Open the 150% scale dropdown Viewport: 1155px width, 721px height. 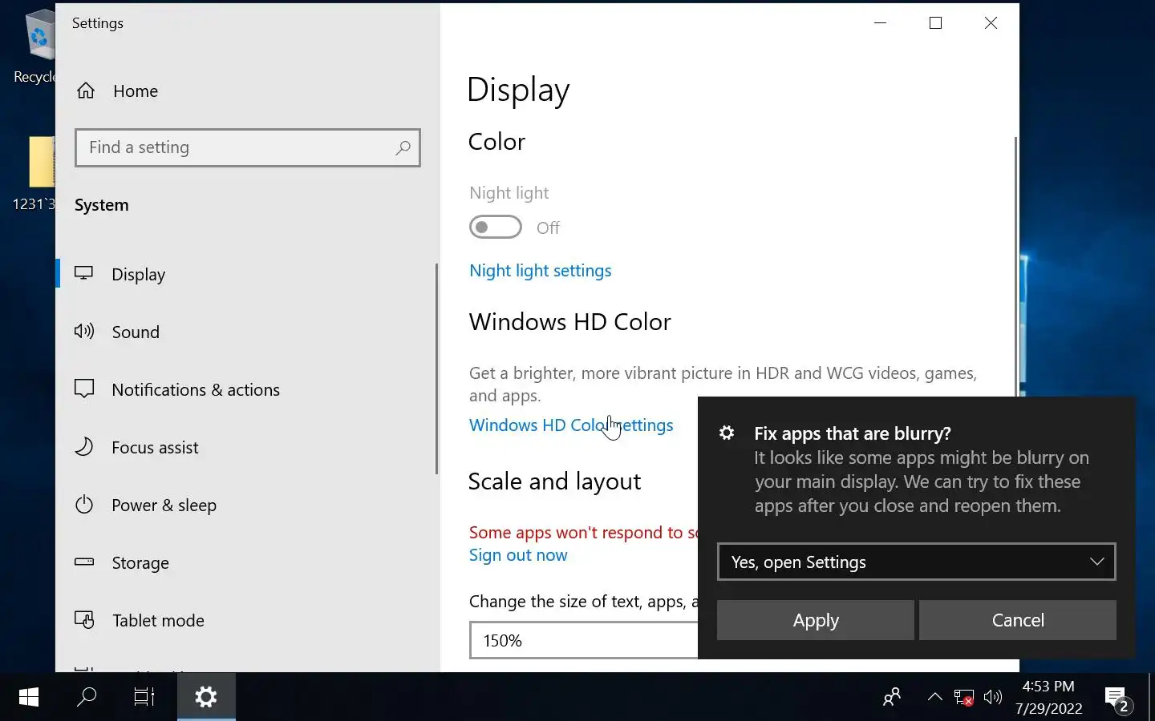point(583,640)
